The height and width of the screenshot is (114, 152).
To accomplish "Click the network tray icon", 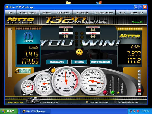I will (131, 111).
